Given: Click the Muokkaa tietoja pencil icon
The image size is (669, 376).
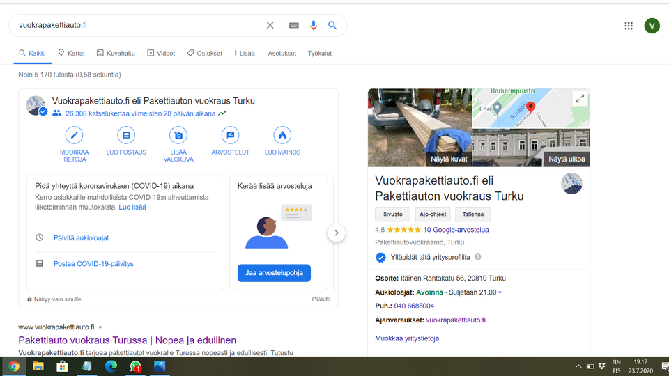Looking at the screenshot, I should click(75, 135).
